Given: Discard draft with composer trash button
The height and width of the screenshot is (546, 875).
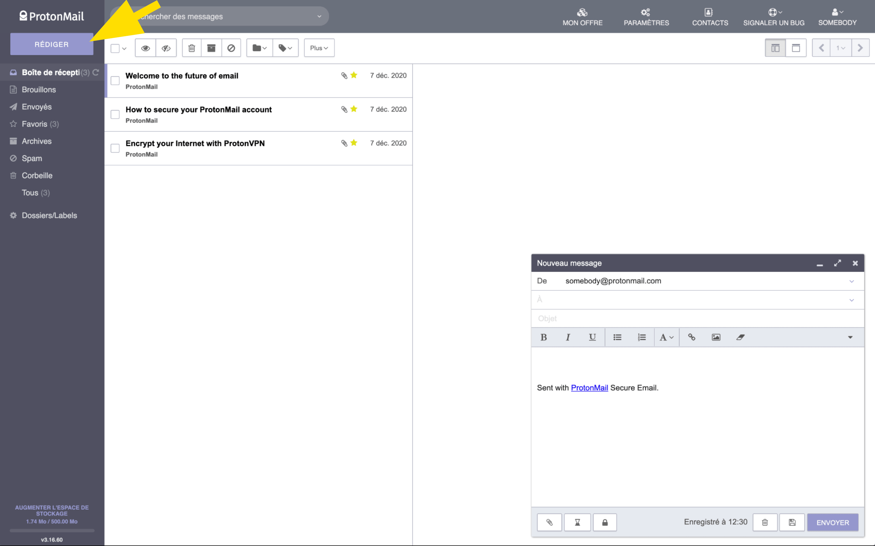Looking at the screenshot, I should (x=765, y=522).
